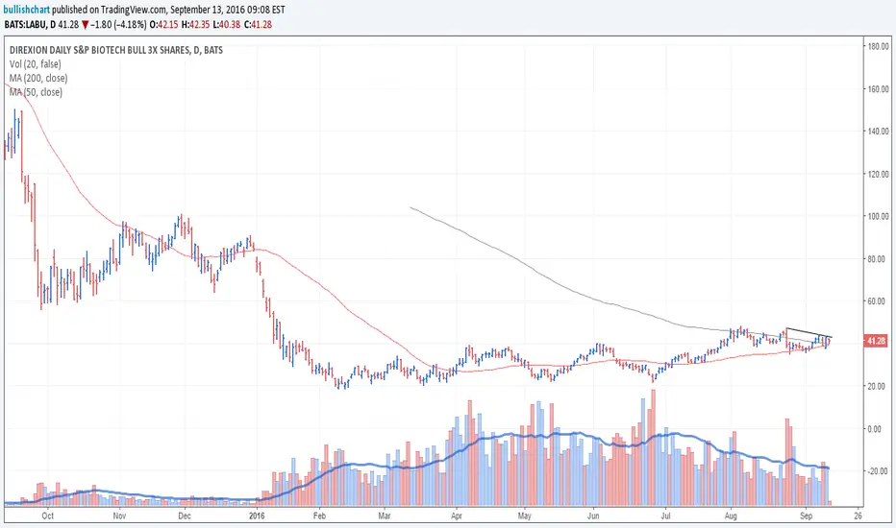896x528 pixels.
Task: Click the 80.00 price axis label
Action: coord(879,259)
